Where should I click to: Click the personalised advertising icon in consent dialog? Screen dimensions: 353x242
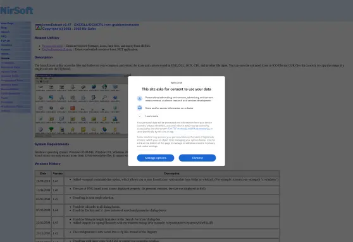140,99
